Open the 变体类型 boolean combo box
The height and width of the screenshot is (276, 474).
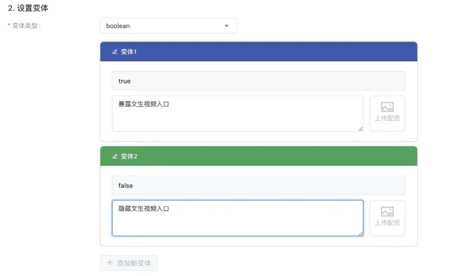point(168,26)
